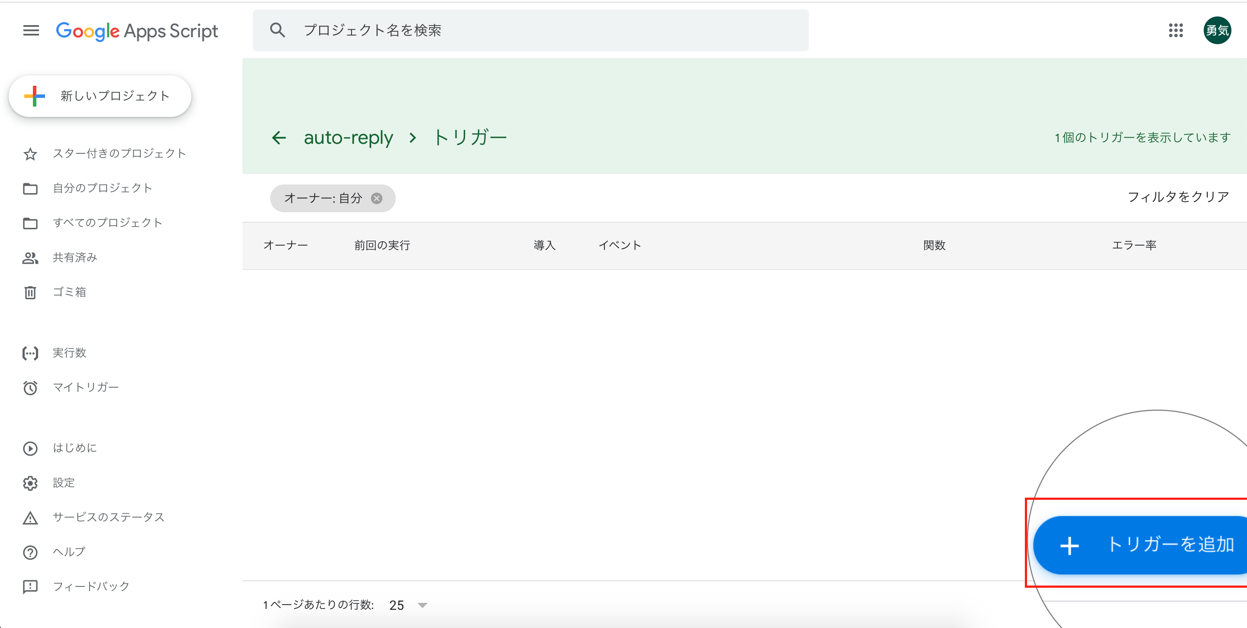Click the shared projects people icon
The image size is (1247, 628).
tap(30, 258)
